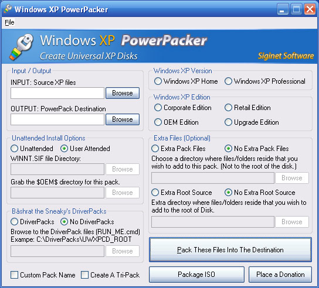
Task: Click the extra pack files directory field
Action: [x=213, y=178]
